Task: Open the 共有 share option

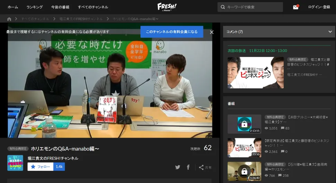Action: (x=205, y=167)
